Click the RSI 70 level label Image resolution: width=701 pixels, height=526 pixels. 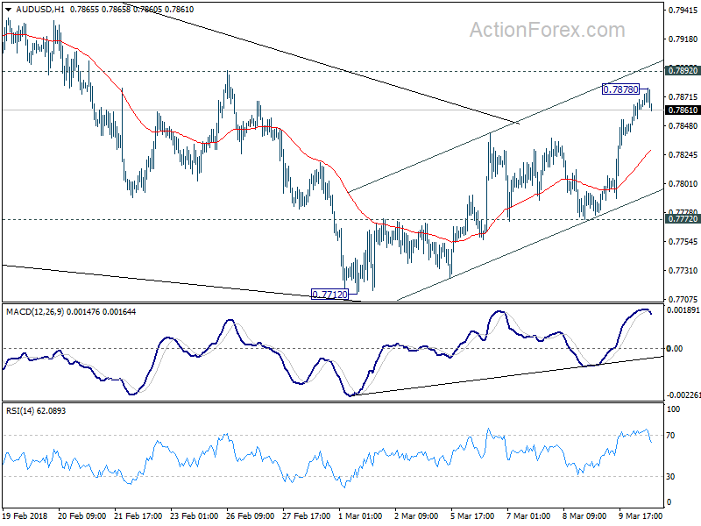coord(670,435)
